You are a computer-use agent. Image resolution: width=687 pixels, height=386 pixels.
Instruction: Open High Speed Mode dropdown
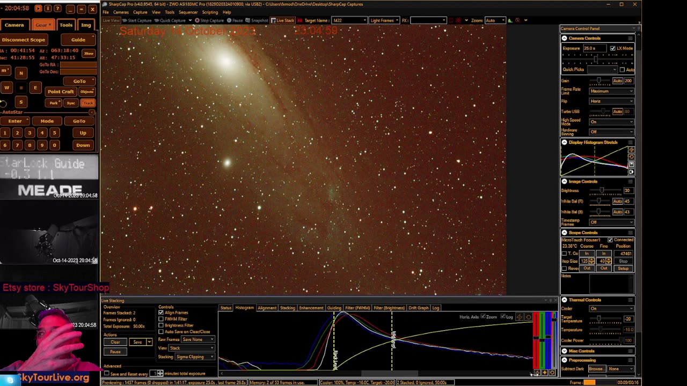click(611, 122)
